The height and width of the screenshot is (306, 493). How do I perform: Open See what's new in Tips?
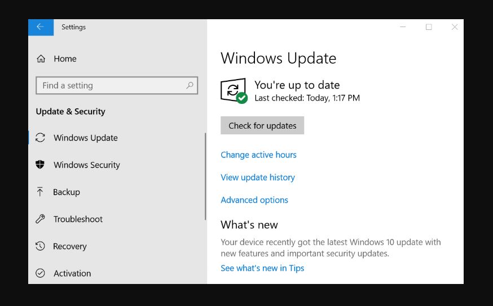pos(262,268)
